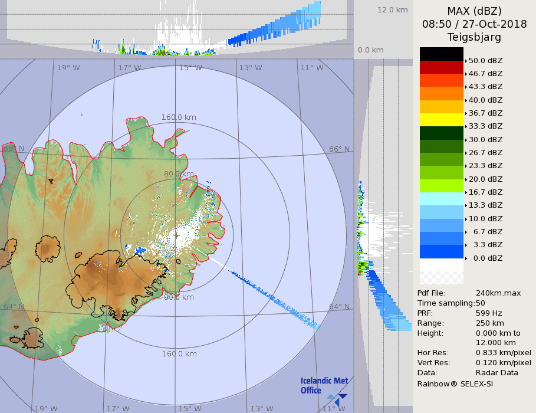Click the Rainbow SELEX-SI footer text
Viewport: 536px width, 413px height.
pos(455,383)
